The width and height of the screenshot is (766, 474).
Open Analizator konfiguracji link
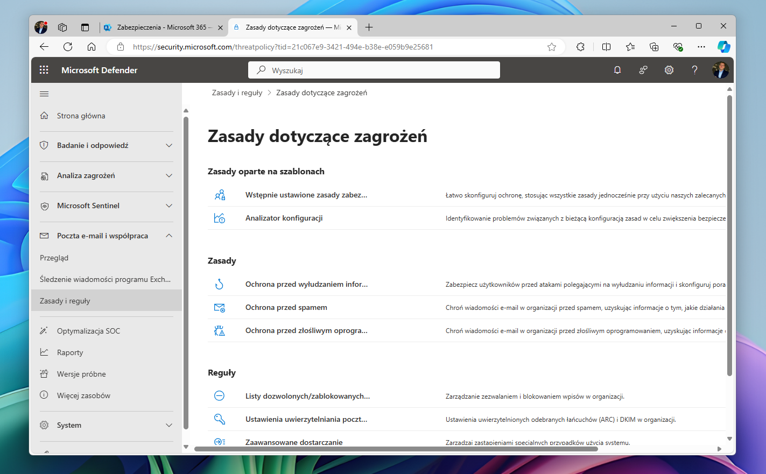[x=284, y=218]
